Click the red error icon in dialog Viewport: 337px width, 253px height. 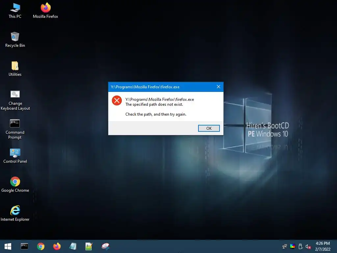tap(117, 100)
